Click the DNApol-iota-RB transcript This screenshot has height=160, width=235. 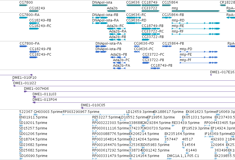pos(100,18)
